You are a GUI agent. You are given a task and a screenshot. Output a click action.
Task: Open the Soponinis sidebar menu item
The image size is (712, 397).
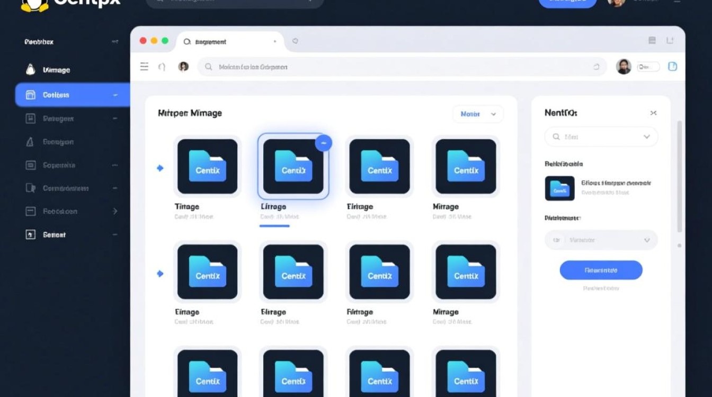pyautogui.click(x=72, y=165)
